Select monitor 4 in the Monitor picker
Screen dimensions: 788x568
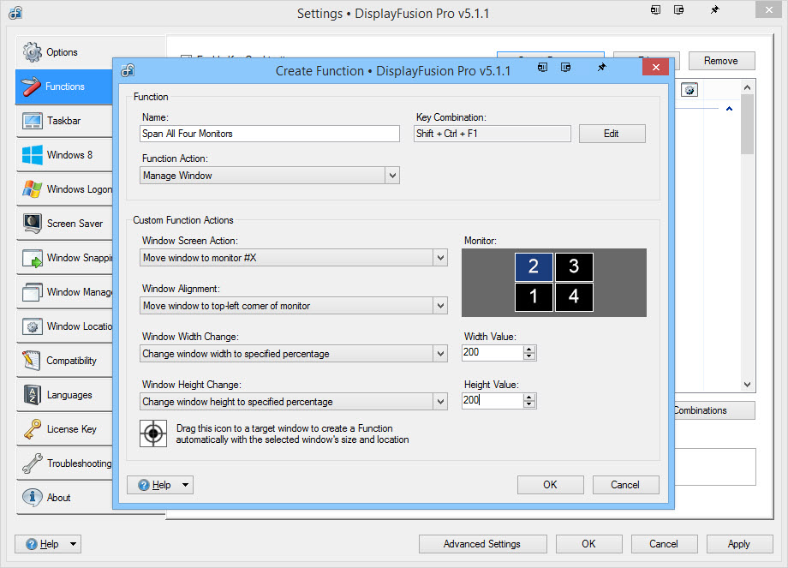574,297
